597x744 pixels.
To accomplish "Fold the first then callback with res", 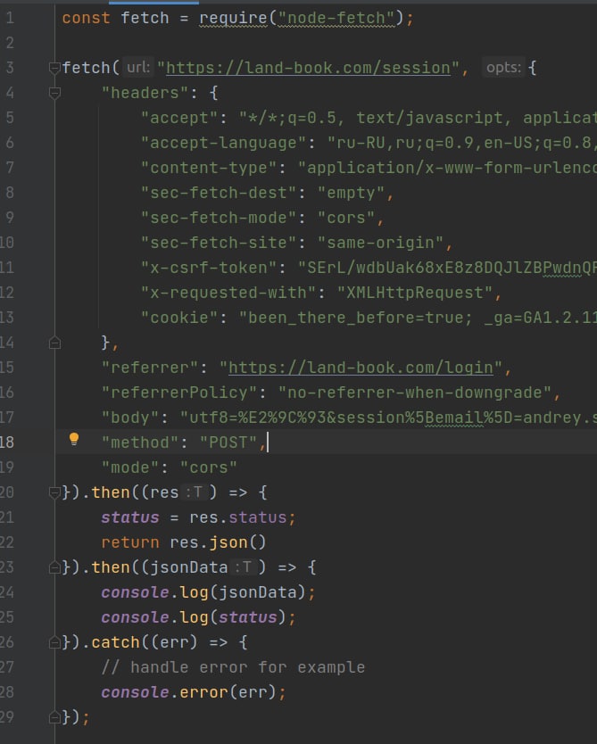I will tap(54, 493).
